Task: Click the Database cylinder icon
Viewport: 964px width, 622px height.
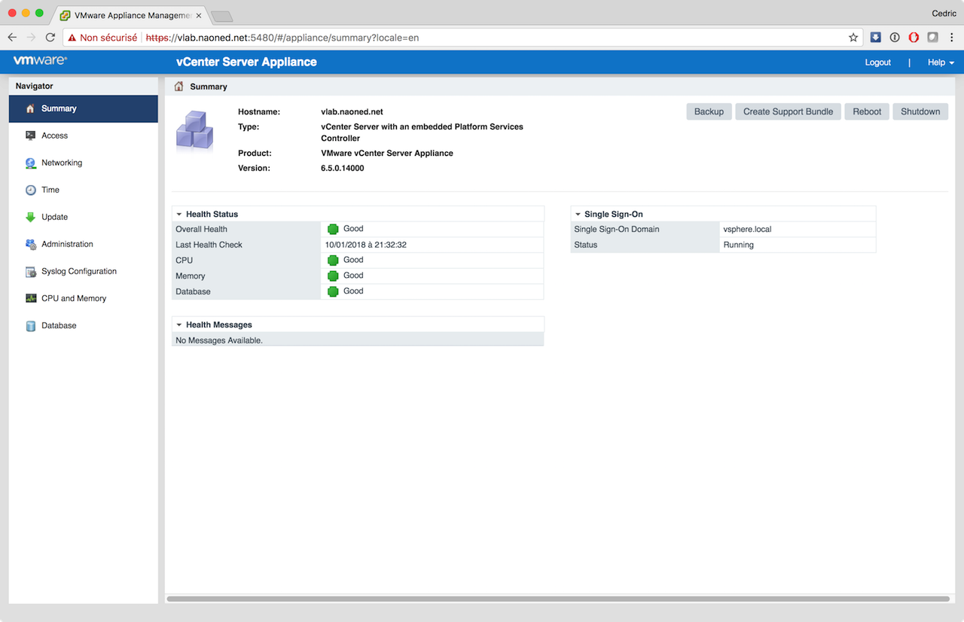Action: (x=31, y=325)
